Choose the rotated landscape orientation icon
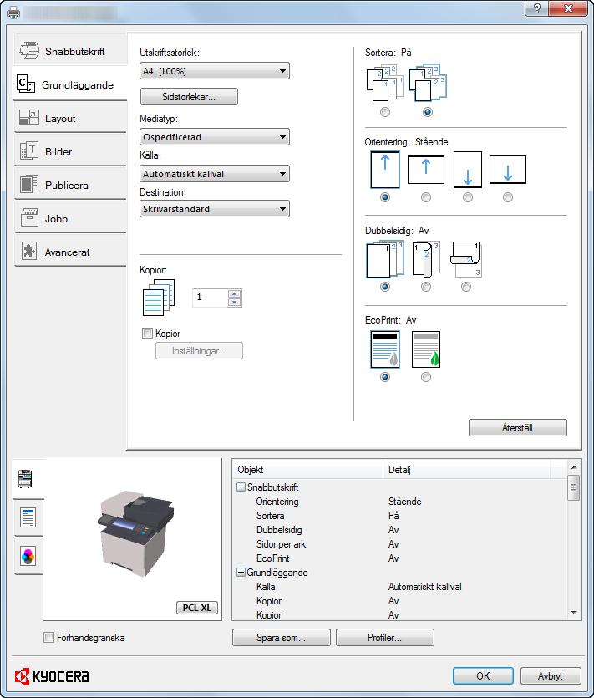This screenshot has height=698, width=594. pos(508,169)
